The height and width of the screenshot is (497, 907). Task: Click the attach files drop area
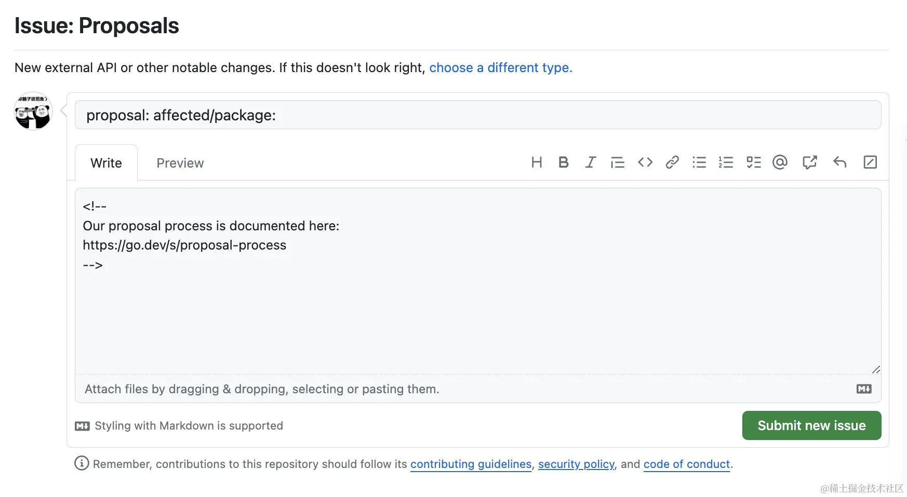point(478,389)
